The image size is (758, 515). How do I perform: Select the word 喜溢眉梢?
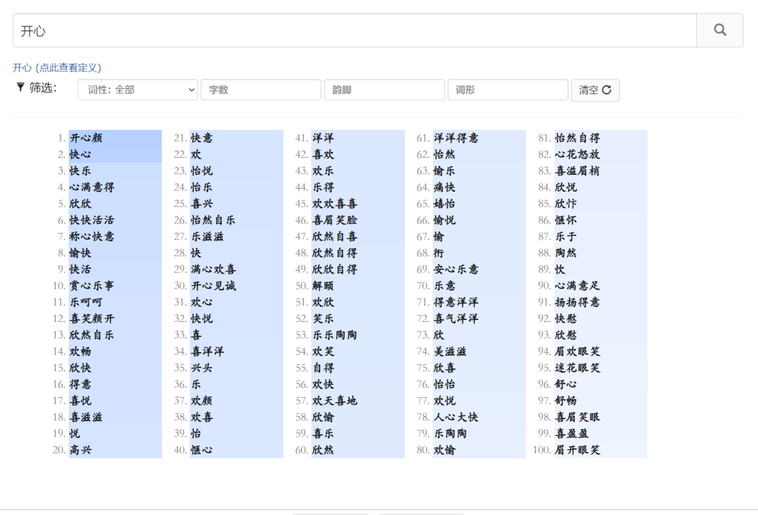[x=577, y=171]
